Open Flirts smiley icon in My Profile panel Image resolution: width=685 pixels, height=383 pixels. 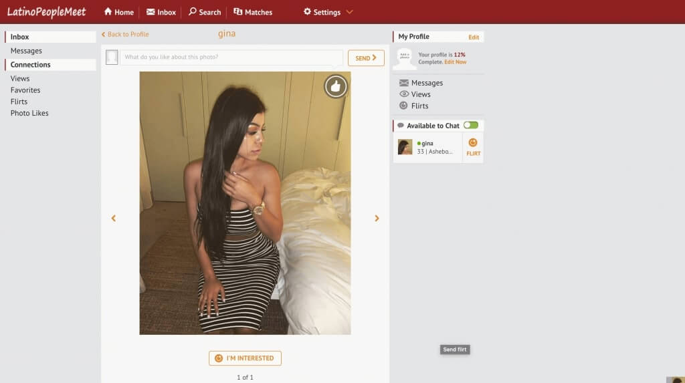tap(403, 106)
